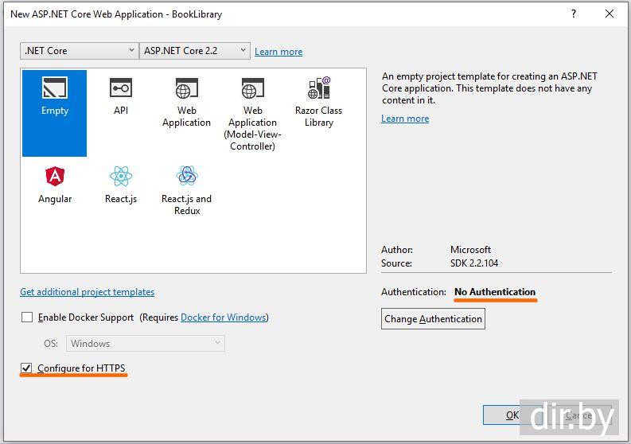
Task: Open the .NET Core framework dropdown
Action: [80, 51]
